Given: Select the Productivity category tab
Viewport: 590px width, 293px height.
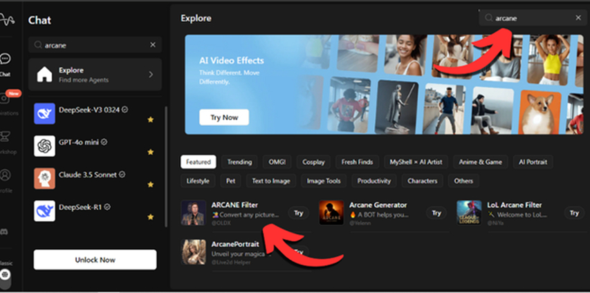Looking at the screenshot, I should click(x=374, y=181).
